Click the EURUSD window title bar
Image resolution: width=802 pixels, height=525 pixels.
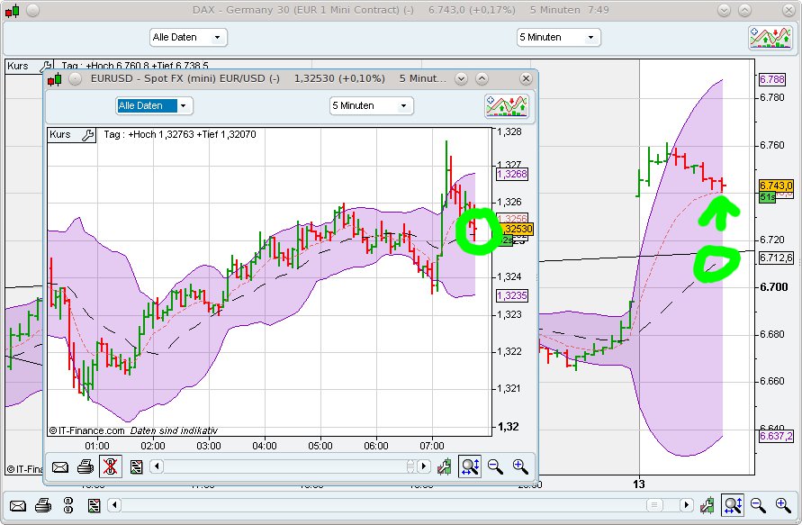click(270, 79)
